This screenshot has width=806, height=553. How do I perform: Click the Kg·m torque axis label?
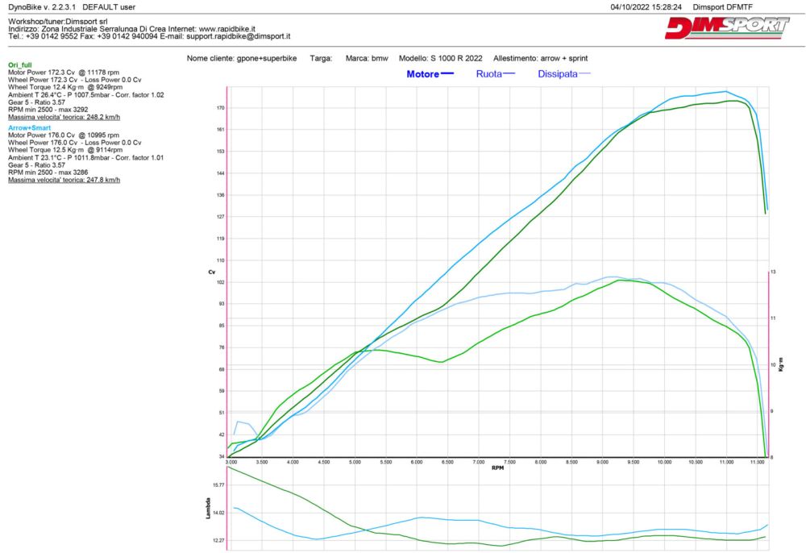[781, 363]
